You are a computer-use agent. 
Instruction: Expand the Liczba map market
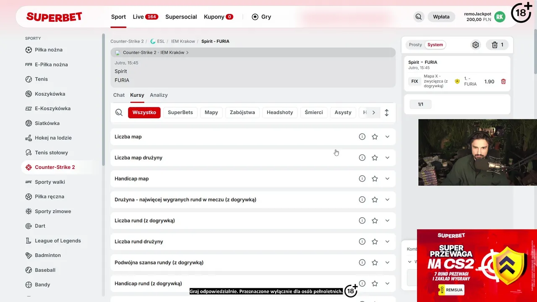point(387,137)
